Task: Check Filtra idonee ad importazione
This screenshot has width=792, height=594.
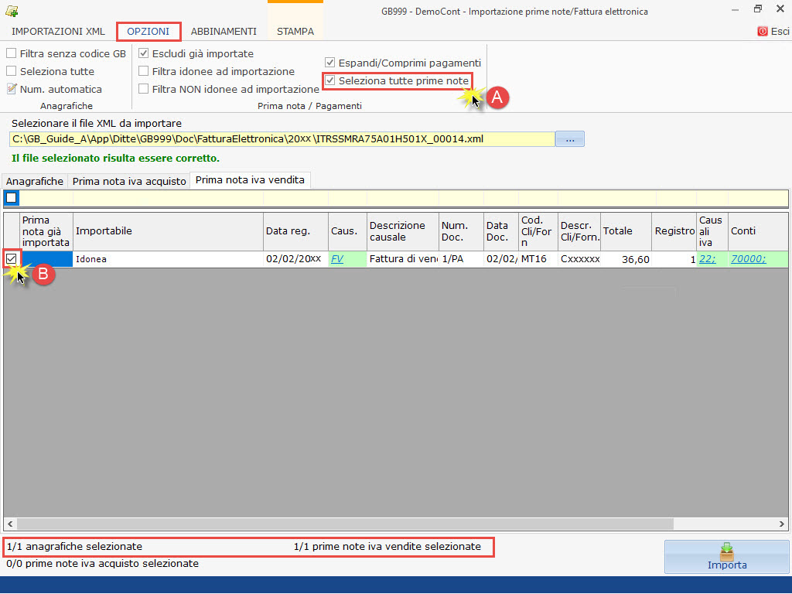Action: (144, 71)
